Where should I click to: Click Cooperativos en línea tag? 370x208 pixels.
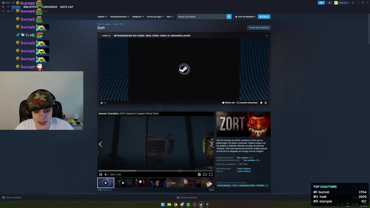point(247,185)
